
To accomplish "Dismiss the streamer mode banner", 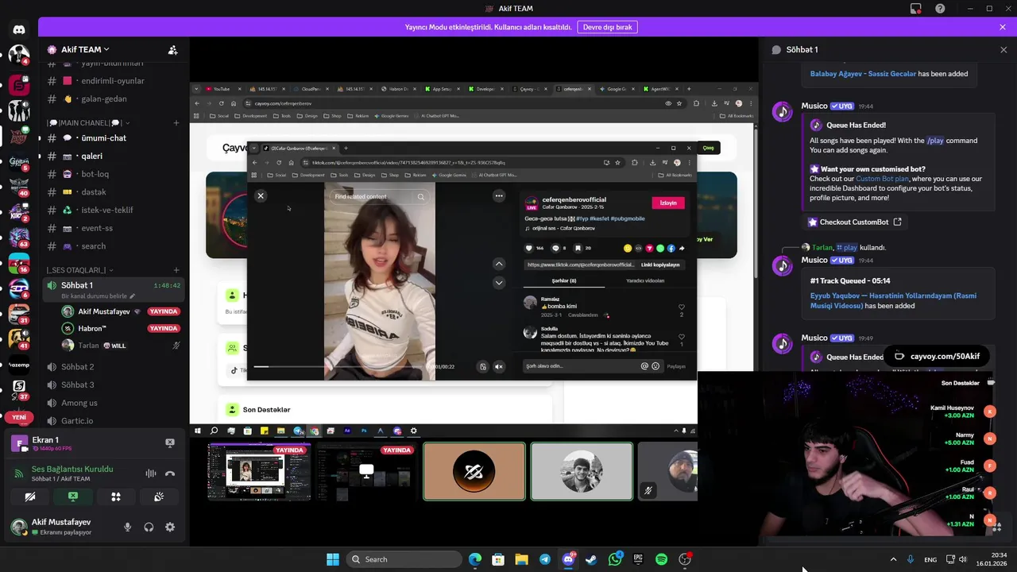I will [1003, 27].
